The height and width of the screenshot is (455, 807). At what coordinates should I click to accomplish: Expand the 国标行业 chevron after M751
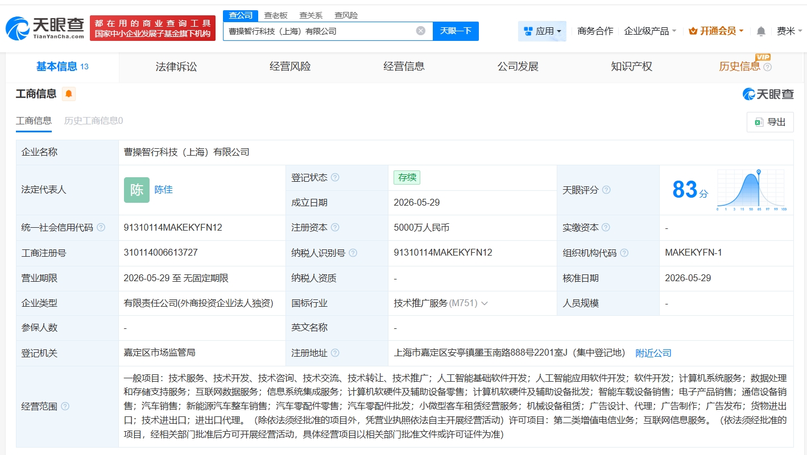(485, 303)
